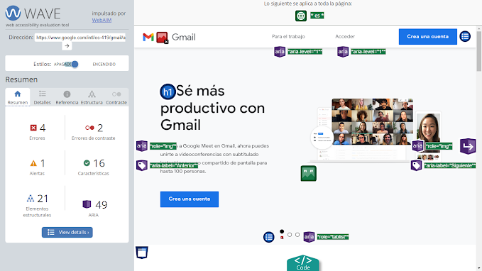Click ARIA role=img icon beside laptop image
The height and width of the screenshot is (271, 482).
[x=417, y=145]
